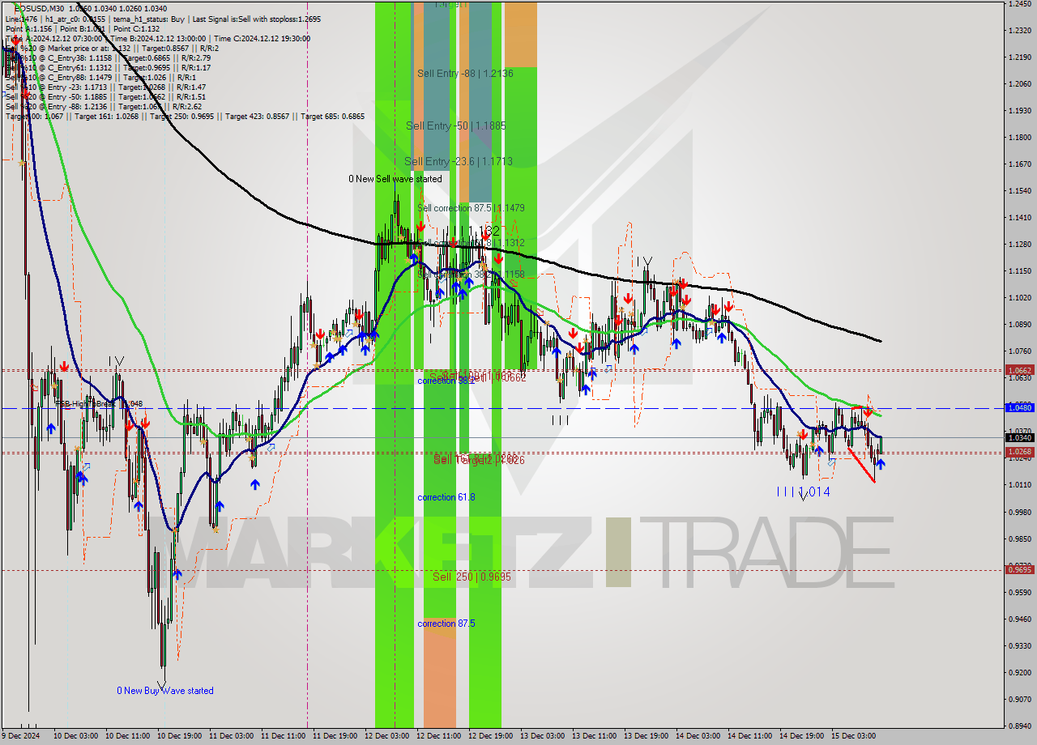Click the 'Last Signal is:Sell with stoploss:1.2695' text
Image resolution: width=1037 pixels, height=745 pixels.
(x=258, y=19)
